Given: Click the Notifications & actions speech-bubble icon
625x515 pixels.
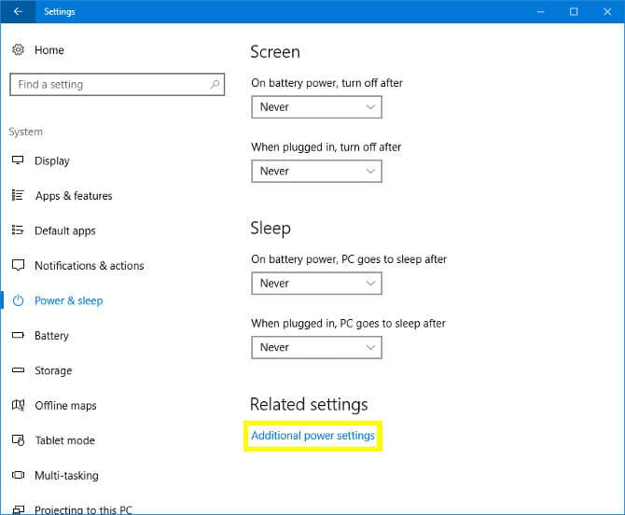Looking at the screenshot, I should [x=18, y=265].
